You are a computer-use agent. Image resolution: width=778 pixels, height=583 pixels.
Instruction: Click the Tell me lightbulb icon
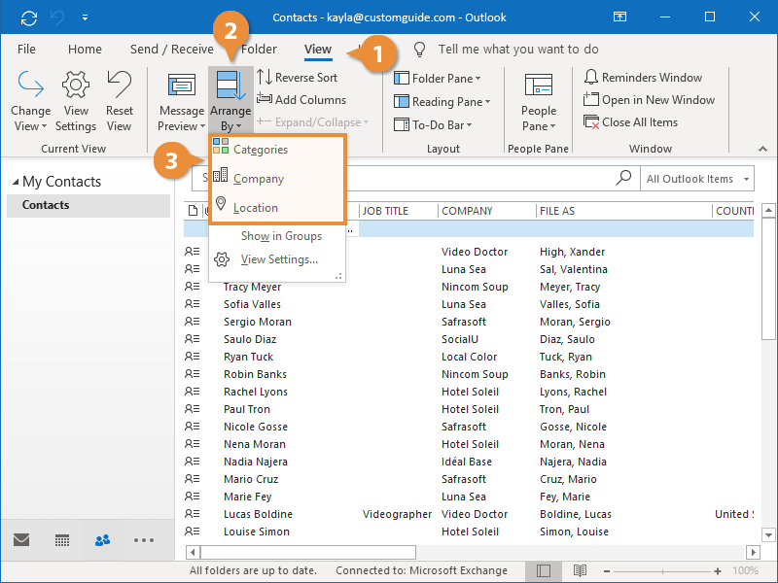(420, 50)
